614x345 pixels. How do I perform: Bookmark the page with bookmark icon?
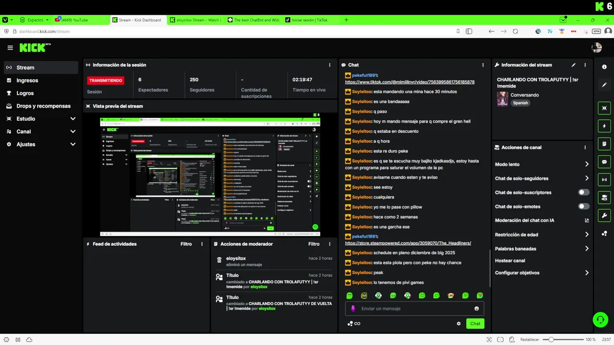458,31
